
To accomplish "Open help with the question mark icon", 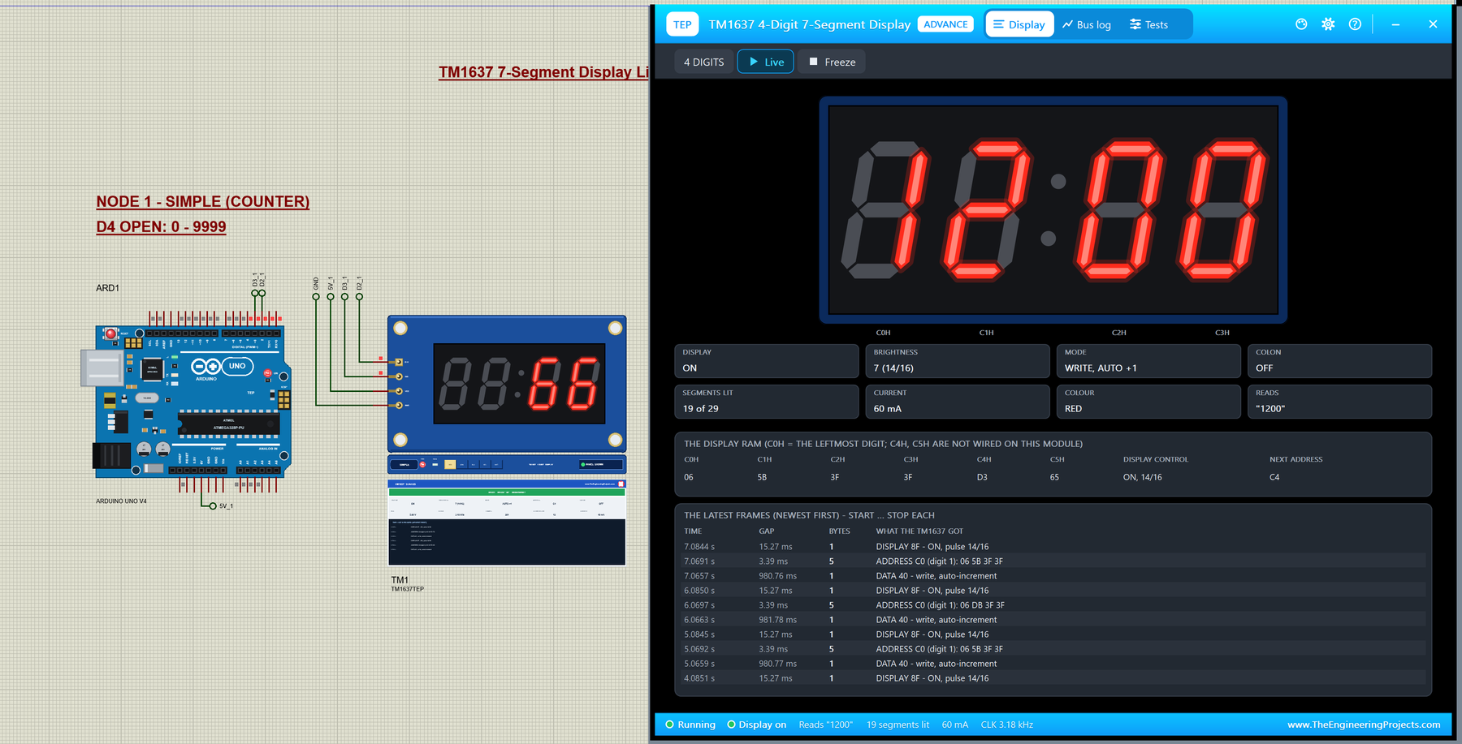I will (x=1355, y=24).
